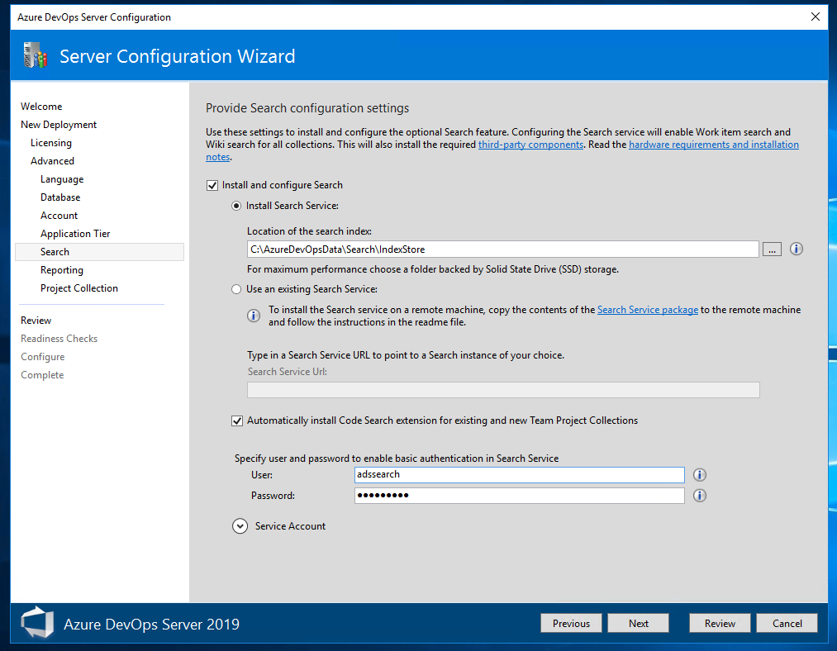Screen dimensions: 837x651
Task: Open the Application Tier page
Action: click(x=75, y=234)
